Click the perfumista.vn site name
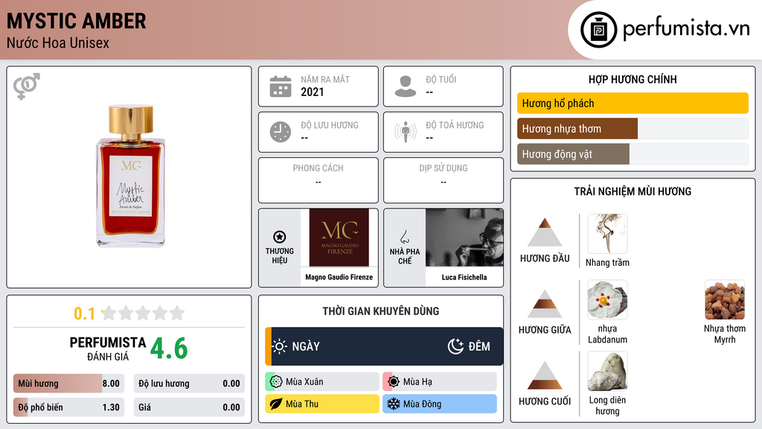Viewport: 762px width, 429px height. point(686,28)
